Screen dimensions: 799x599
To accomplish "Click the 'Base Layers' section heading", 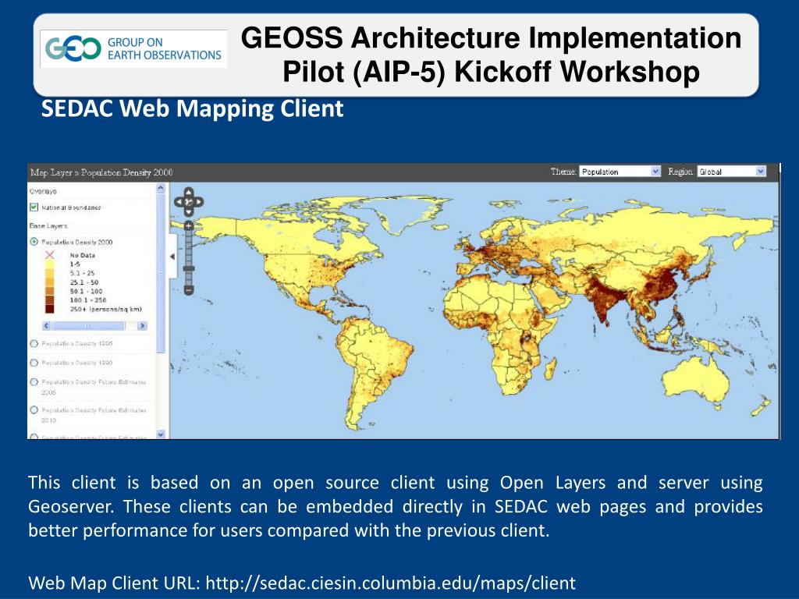I will pyautogui.click(x=48, y=225).
